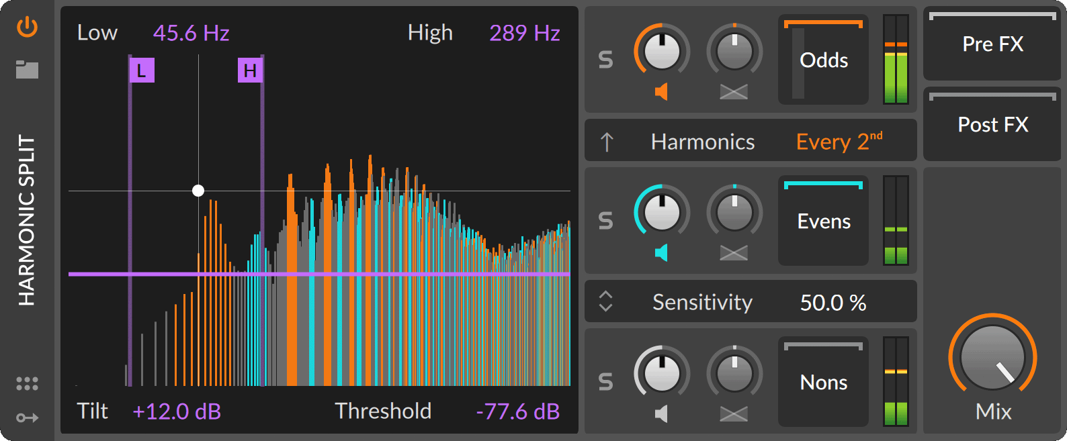
Task: Click the key-shaped icon in the bottom-left corner
Action: [27, 418]
